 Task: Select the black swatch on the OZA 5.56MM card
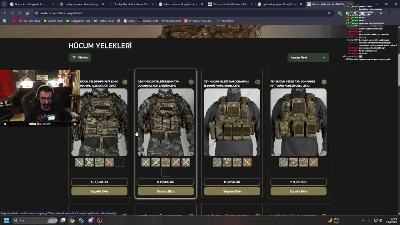click(x=166, y=172)
